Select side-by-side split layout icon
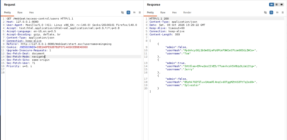Viewport: 287px width, 140px height. [271, 4]
